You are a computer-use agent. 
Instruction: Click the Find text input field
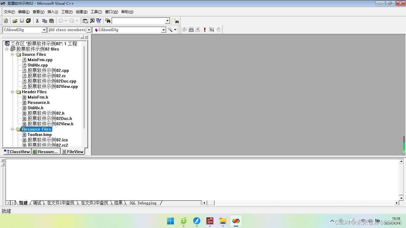pyautogui.click(x=139, y=21)
